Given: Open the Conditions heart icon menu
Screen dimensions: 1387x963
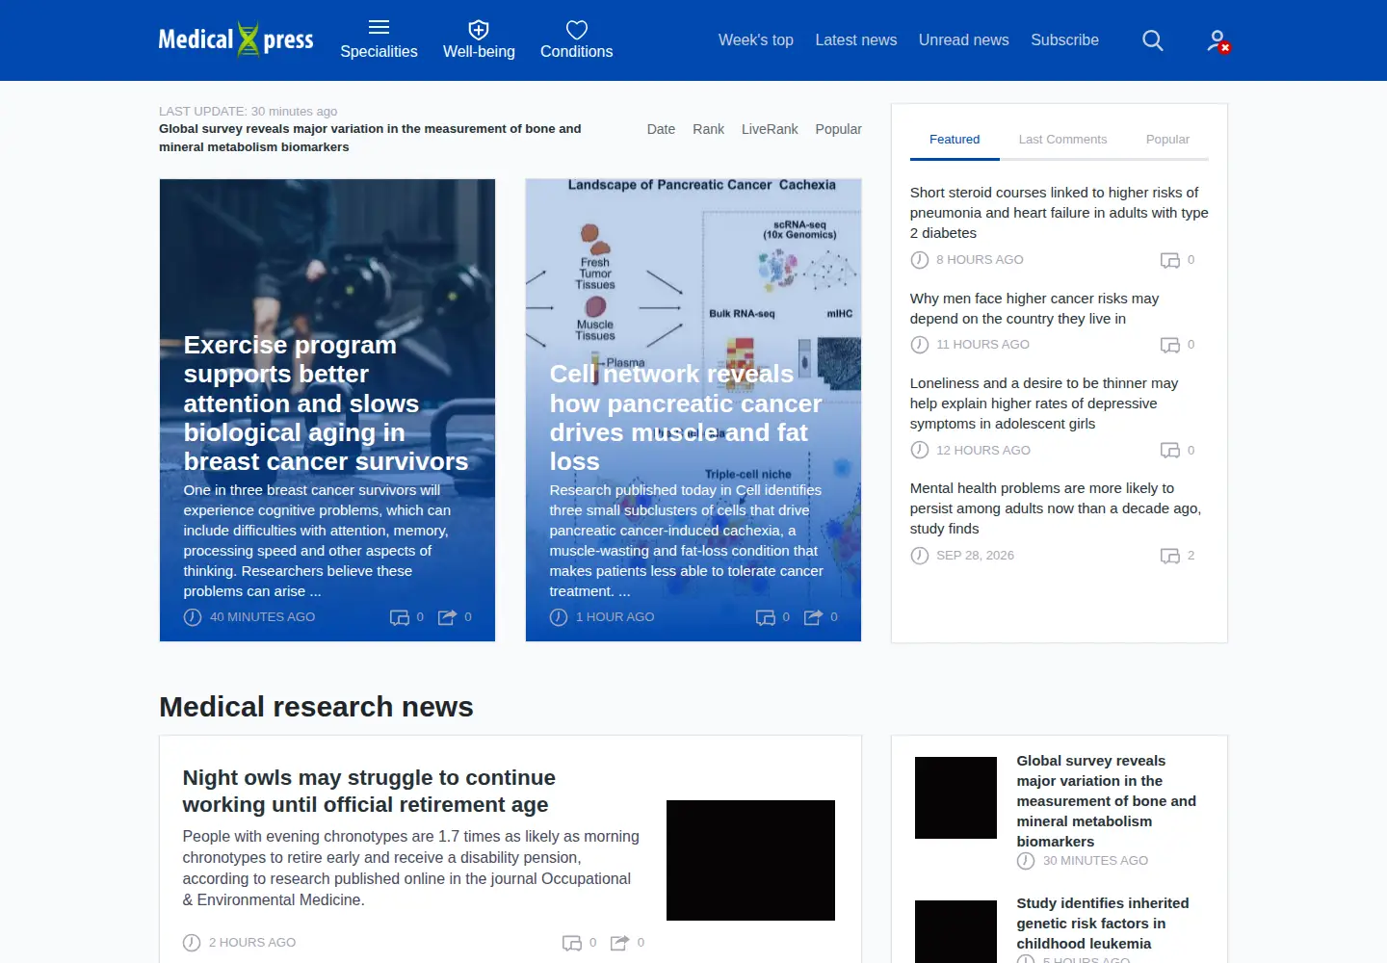Looking at the screenshot, I should click(x=576, y=39).
